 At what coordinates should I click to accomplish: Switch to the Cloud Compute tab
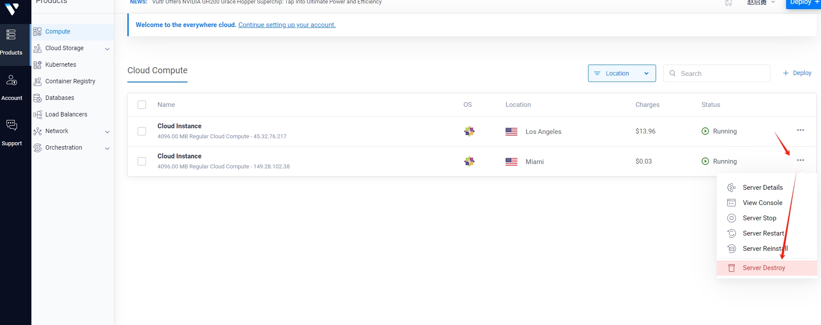157,71
